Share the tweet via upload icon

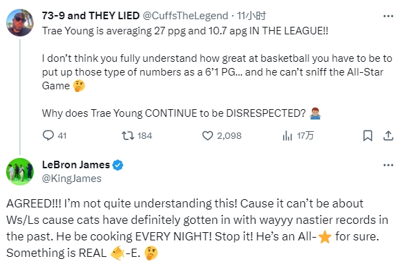pyautogui.click(x=388, y=136)
